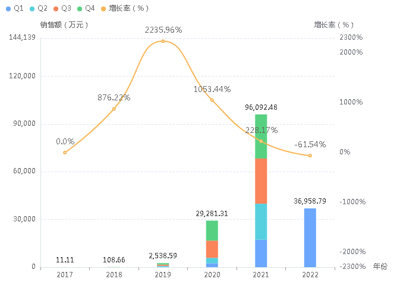
Task: Select the 2017 growth rate line point
Action: [x=65, y=153]
